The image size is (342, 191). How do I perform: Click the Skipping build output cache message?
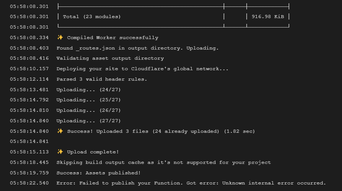[164, 162]
